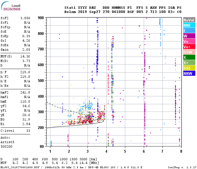Click the time value 061000
This screenshot has width=197, height=169.
[x=118, y=12]
